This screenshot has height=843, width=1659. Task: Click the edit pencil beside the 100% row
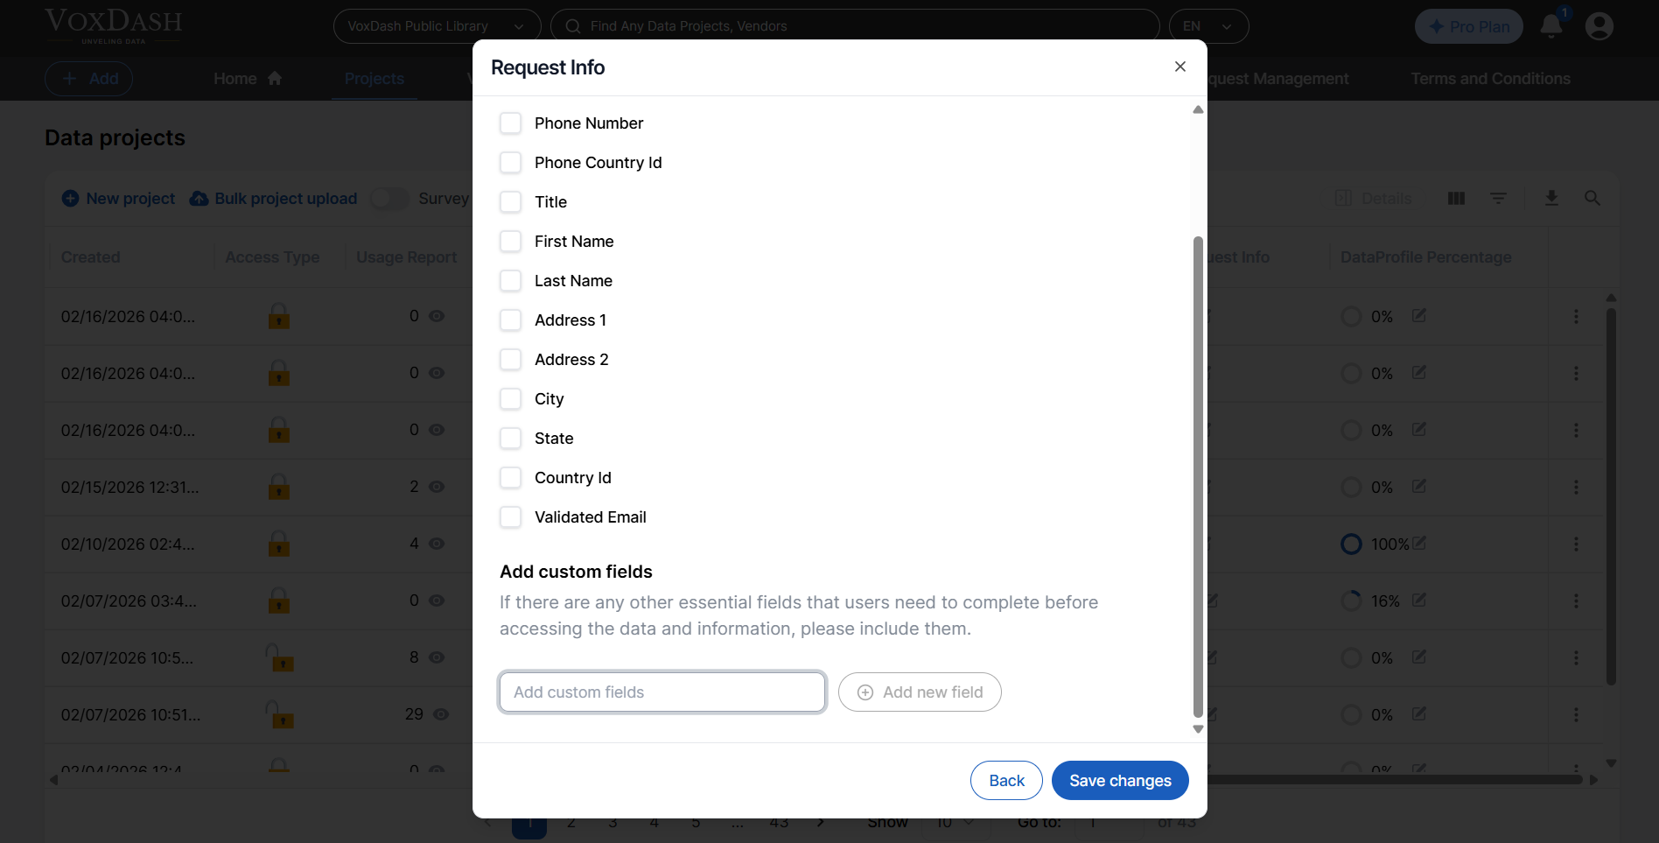coord(1418,544)
